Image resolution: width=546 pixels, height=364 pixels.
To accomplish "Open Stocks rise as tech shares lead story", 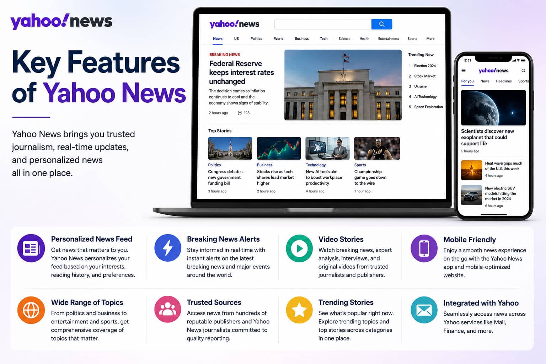I will click(275, 177).
